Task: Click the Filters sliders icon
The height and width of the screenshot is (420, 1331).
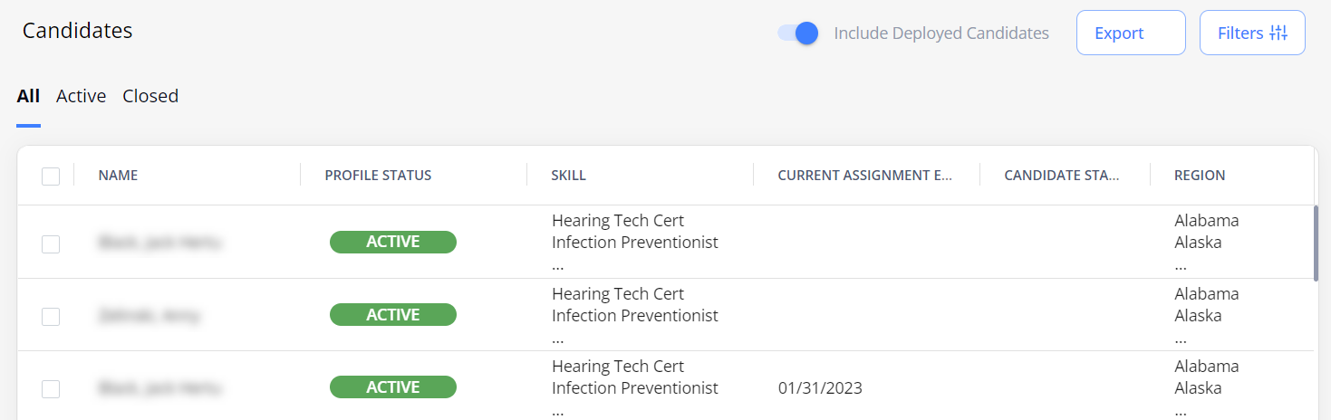Action: [x=1278, y=33]
